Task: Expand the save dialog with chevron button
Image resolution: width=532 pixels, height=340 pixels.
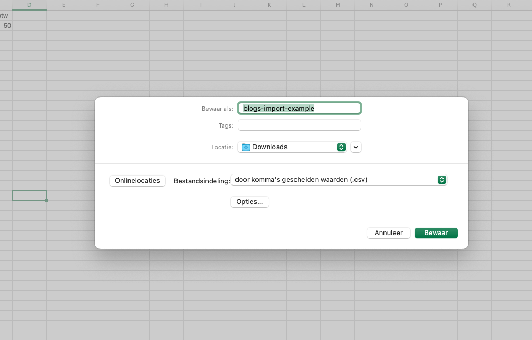Action: [356, 147]
